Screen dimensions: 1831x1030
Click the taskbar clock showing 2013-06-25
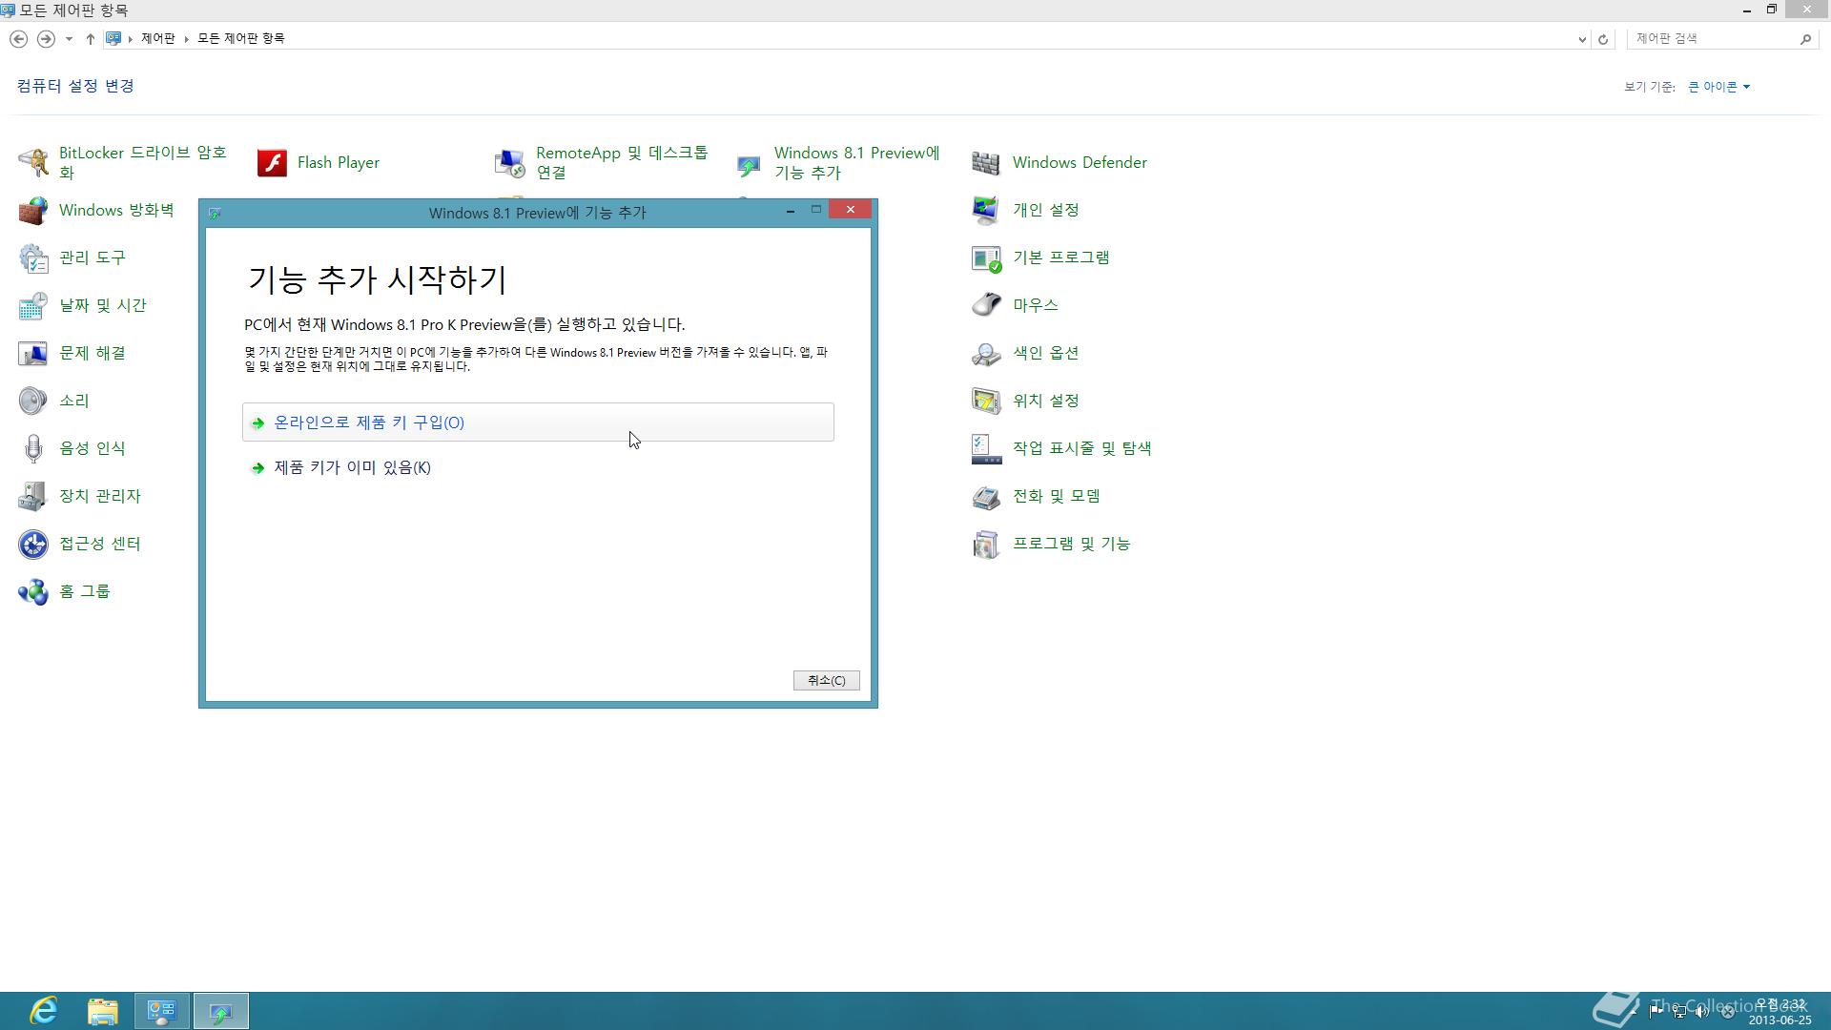click(x=1780, y=1012)
